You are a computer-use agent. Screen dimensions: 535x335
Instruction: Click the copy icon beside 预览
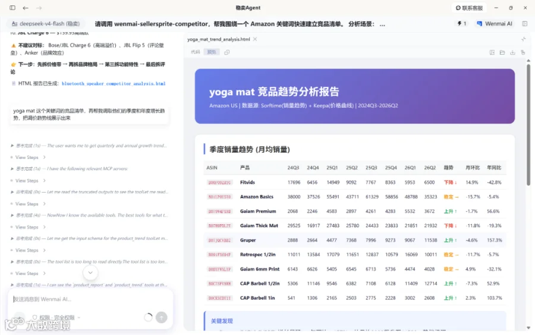tap(227, 52)
